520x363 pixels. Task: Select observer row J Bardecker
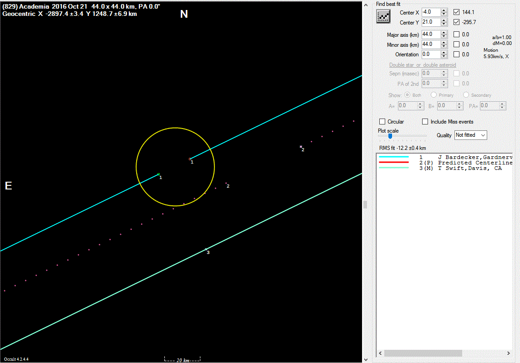click(444, 157)
